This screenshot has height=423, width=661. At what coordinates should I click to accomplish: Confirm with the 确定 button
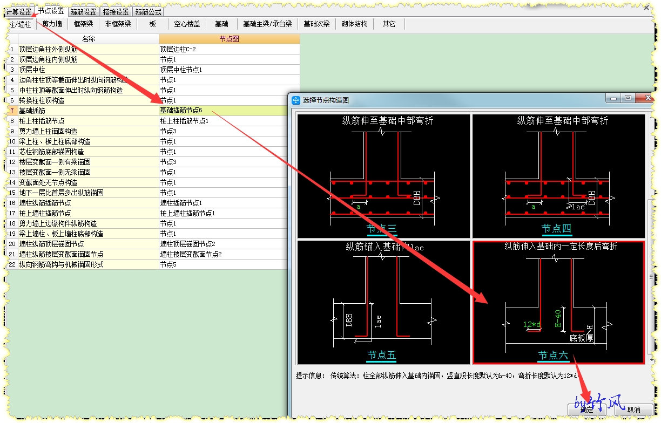pyautogui.click(x=587, y=410)
